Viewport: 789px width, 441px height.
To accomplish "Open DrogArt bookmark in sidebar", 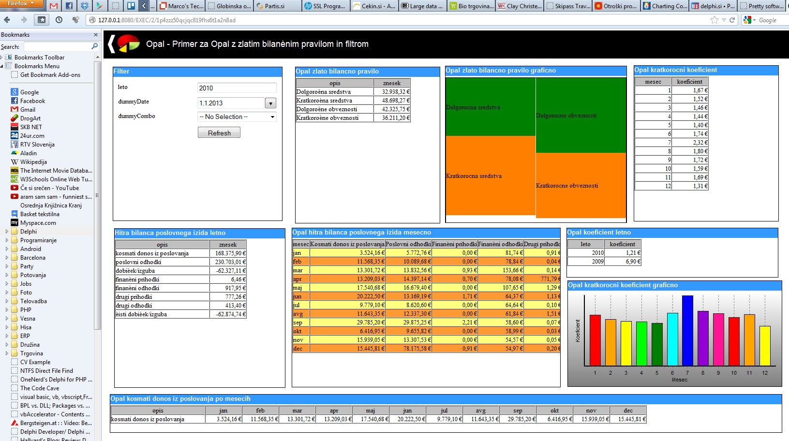I will (x=30, y=118).
